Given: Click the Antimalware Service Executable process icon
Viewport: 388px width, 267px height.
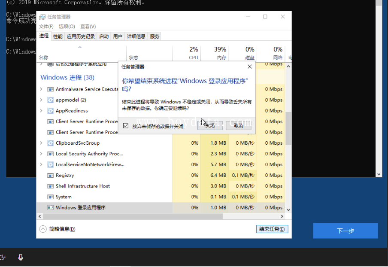Looking at the screenshot, I should [x=50, y=89].
